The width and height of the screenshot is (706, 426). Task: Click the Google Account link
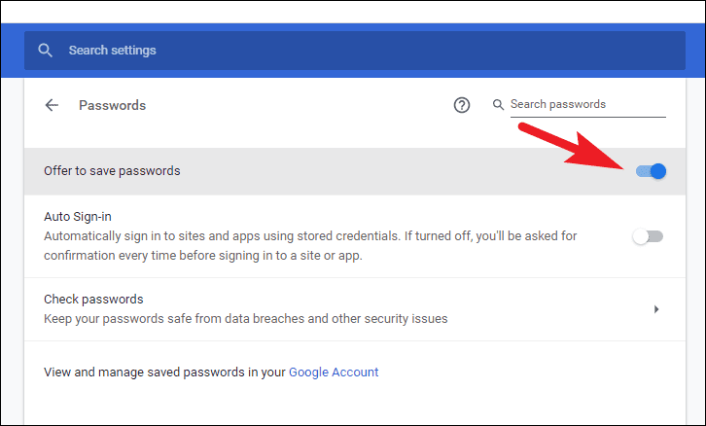pyautogui.click(x=334, y=372)
